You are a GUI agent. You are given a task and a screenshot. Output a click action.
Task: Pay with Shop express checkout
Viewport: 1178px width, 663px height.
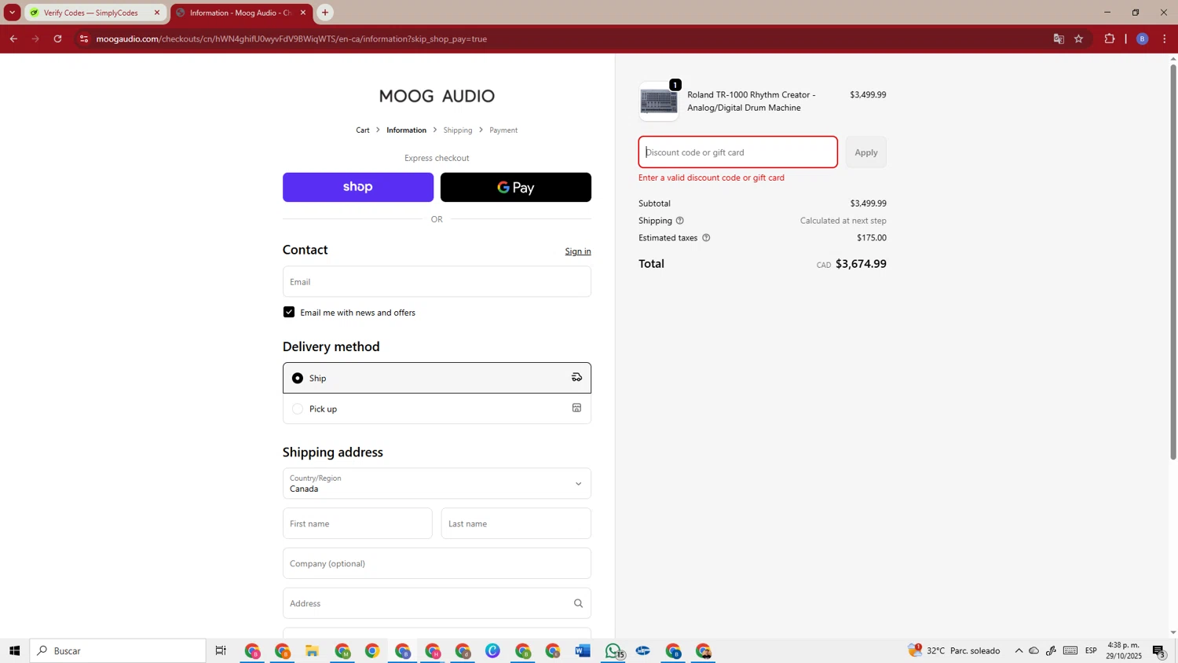[x=358, y=187]
